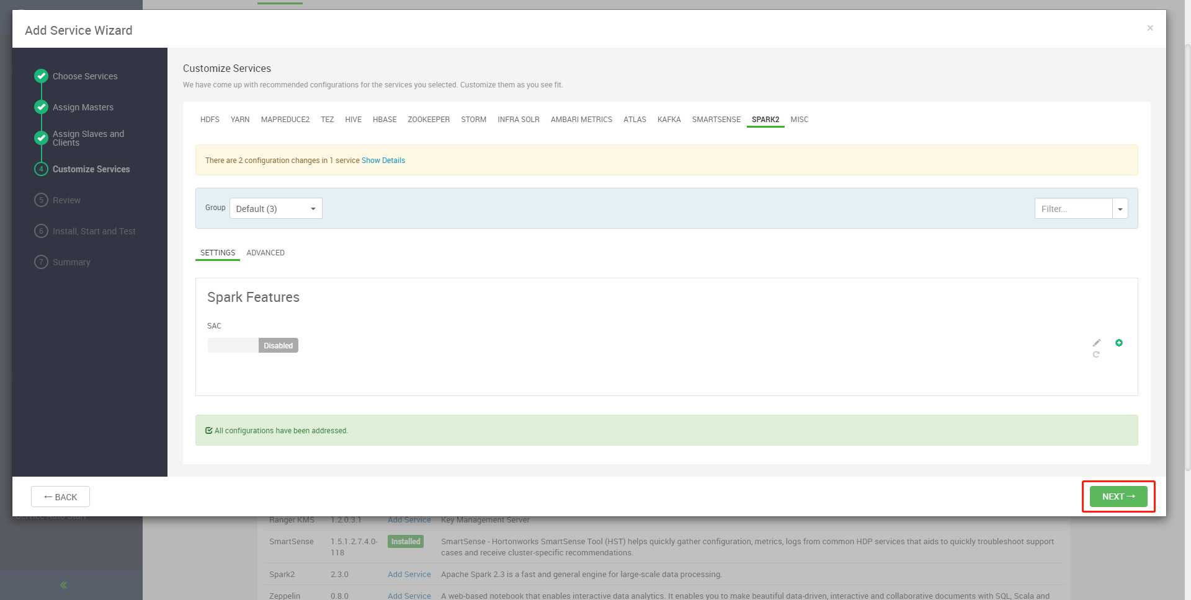Go to Assign Masters wizard step
1191x600 pixels.
tap(83, 107)
